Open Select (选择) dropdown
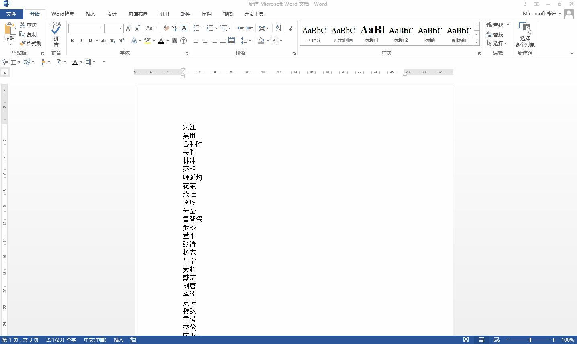 [497, 43]
